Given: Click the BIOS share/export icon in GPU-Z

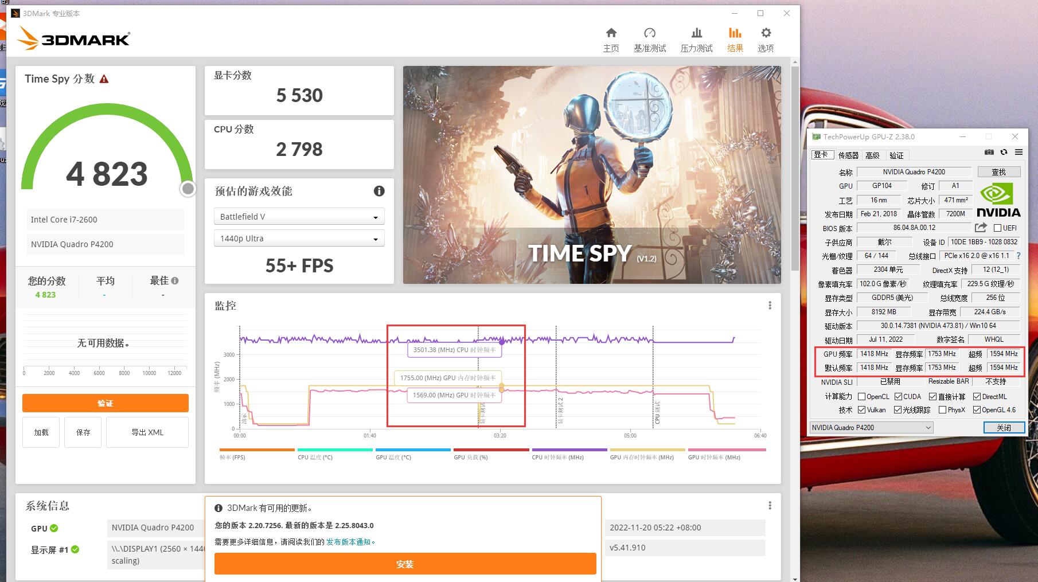Looking at the screenshot, I should pos(981,228).
